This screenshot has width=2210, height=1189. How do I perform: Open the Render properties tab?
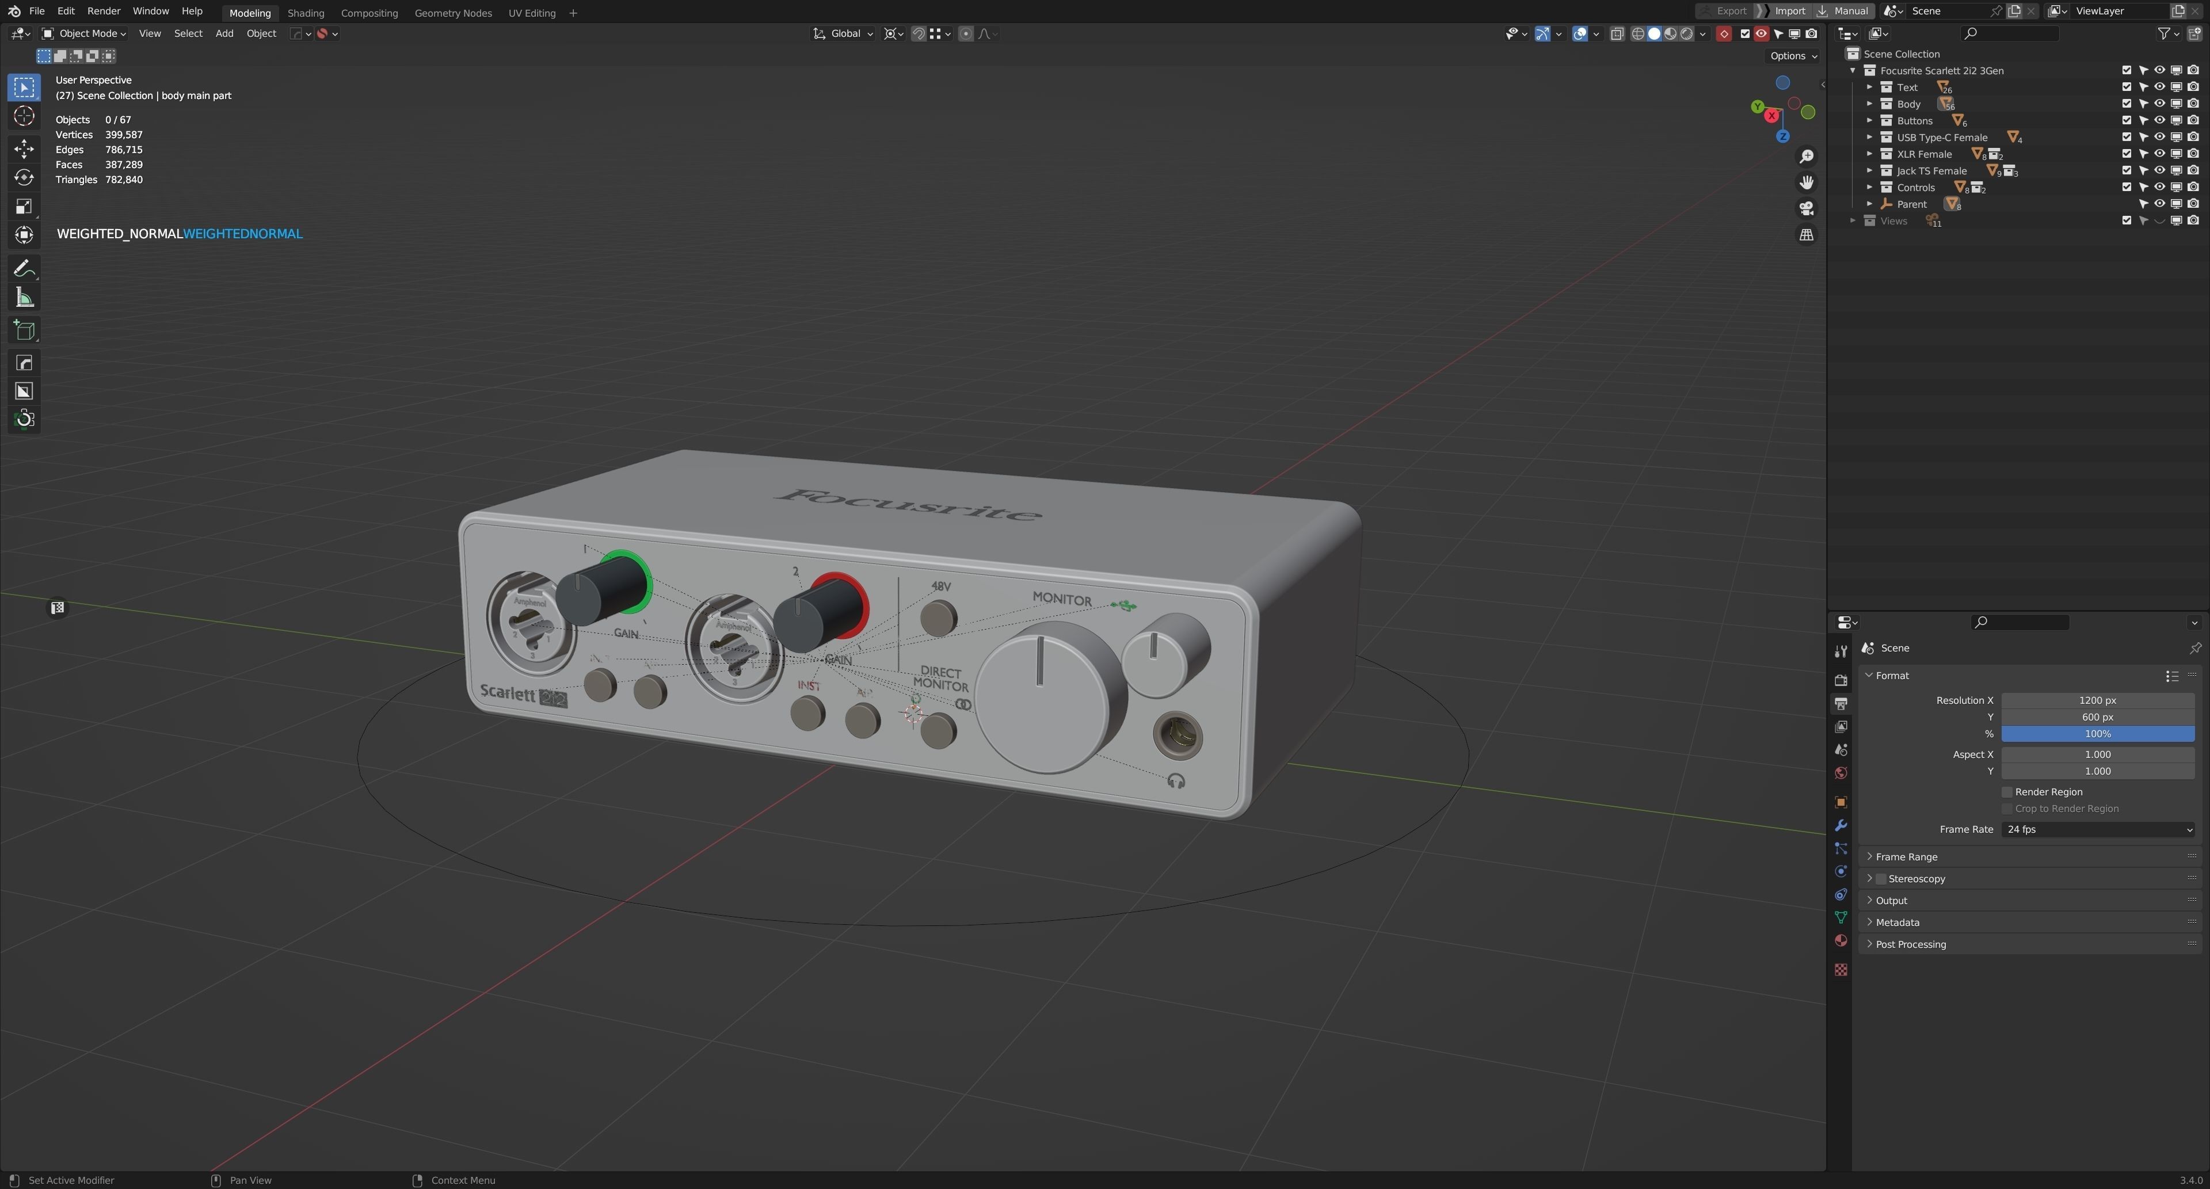[x=1841, y=680]
